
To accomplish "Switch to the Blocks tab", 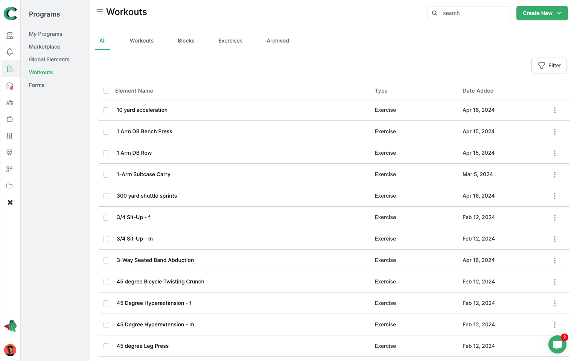I will (186, 41).
